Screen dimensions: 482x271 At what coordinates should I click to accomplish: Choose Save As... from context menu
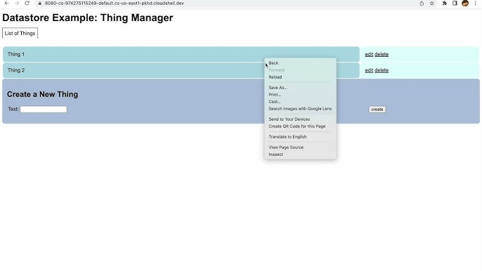click(278, 88)
